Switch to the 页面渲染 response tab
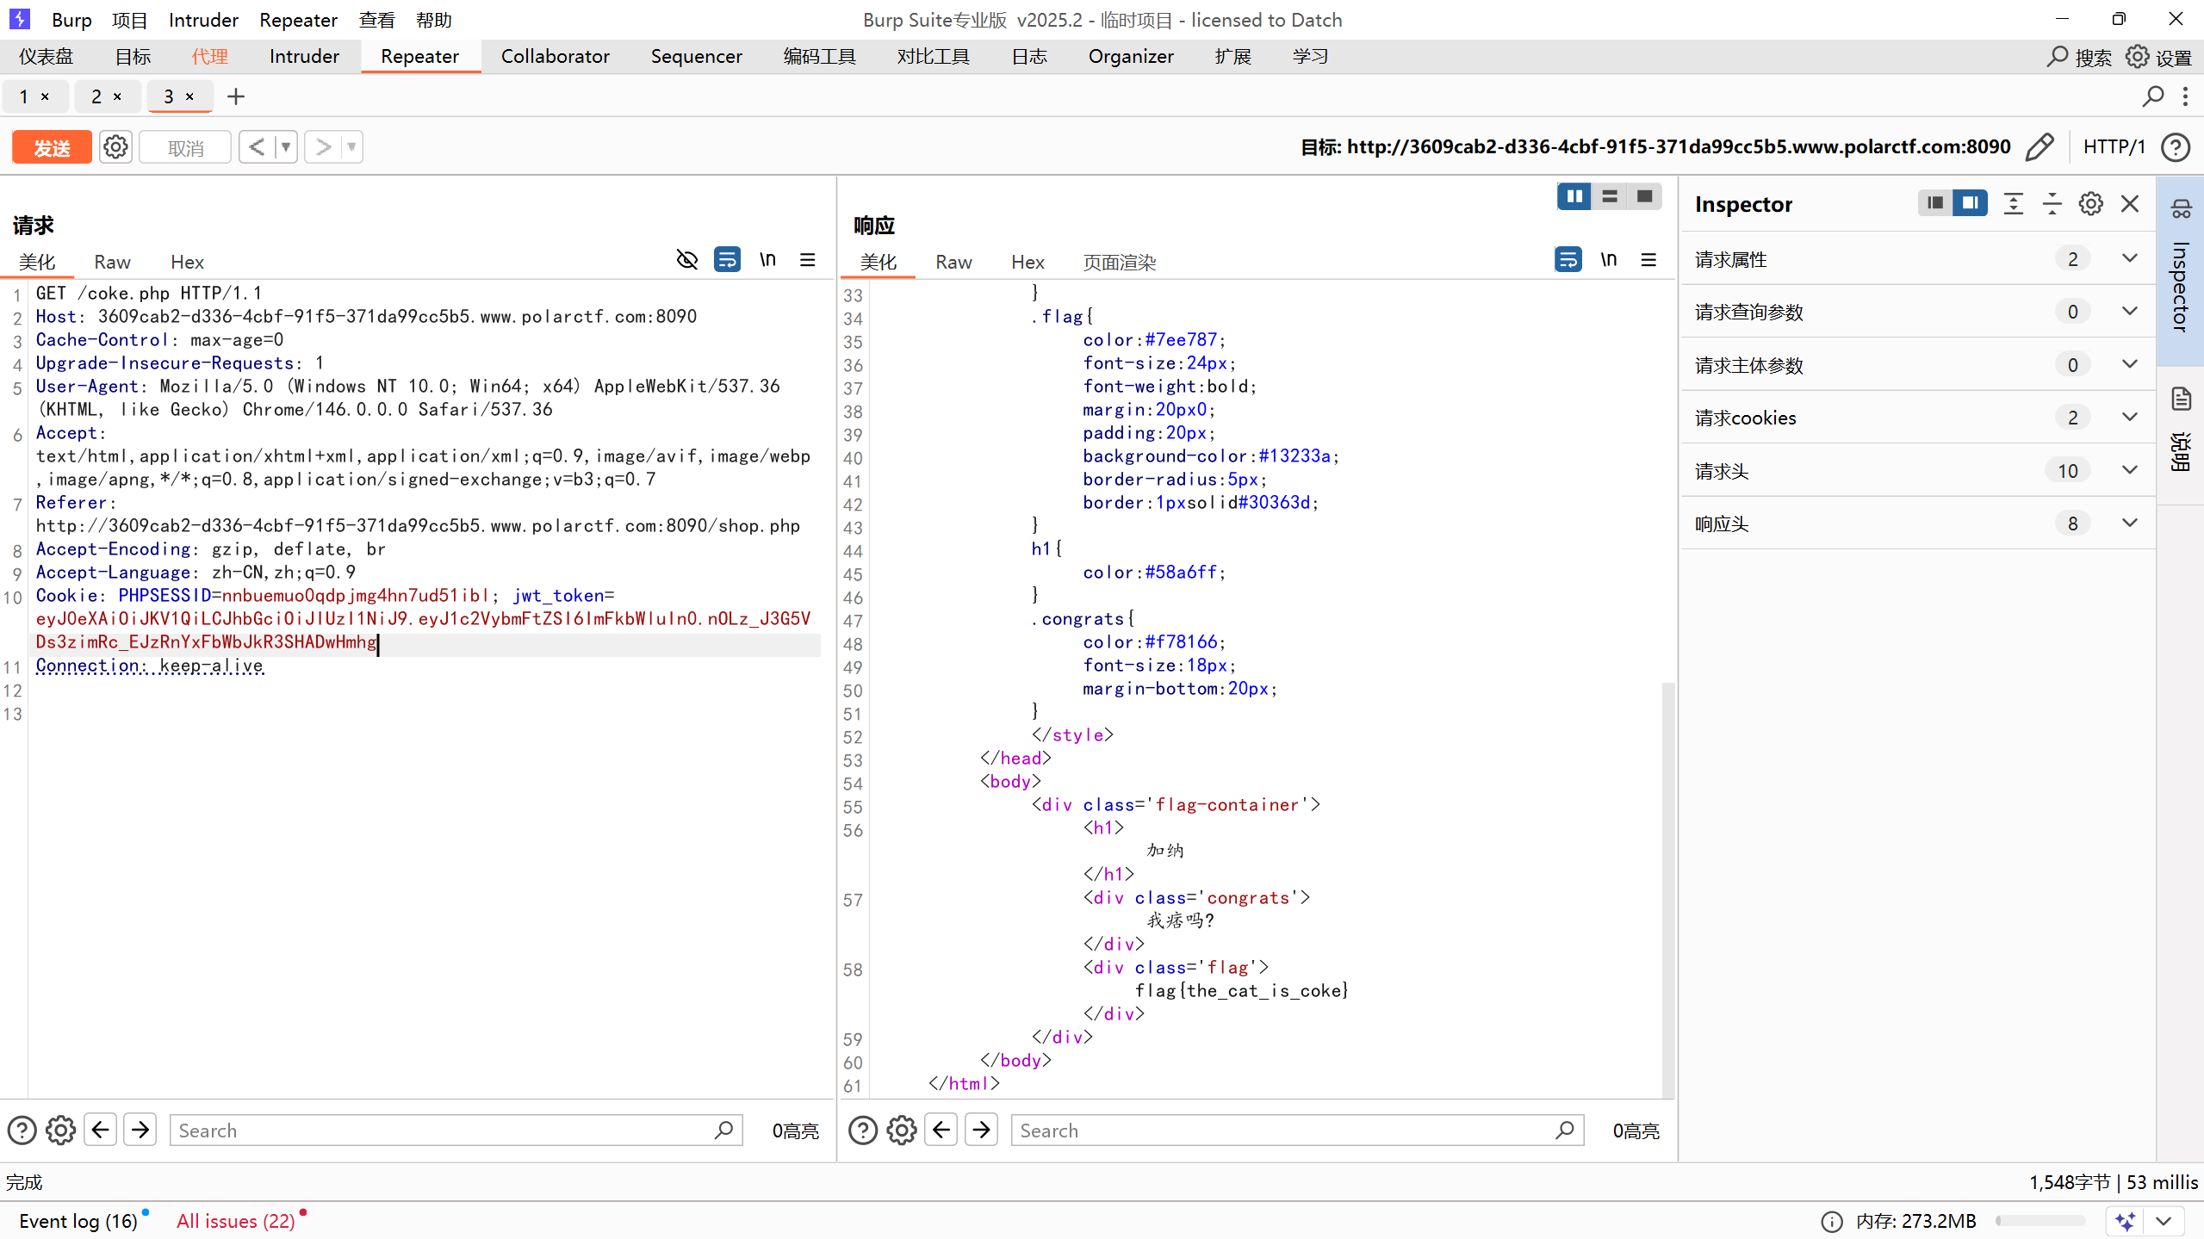The height and width of the screenshot is (1239, 2204). [1119, 262]
